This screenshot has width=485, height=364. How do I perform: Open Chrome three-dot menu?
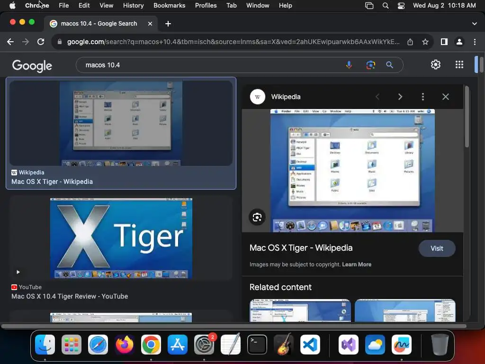click(x=475, y=42)
